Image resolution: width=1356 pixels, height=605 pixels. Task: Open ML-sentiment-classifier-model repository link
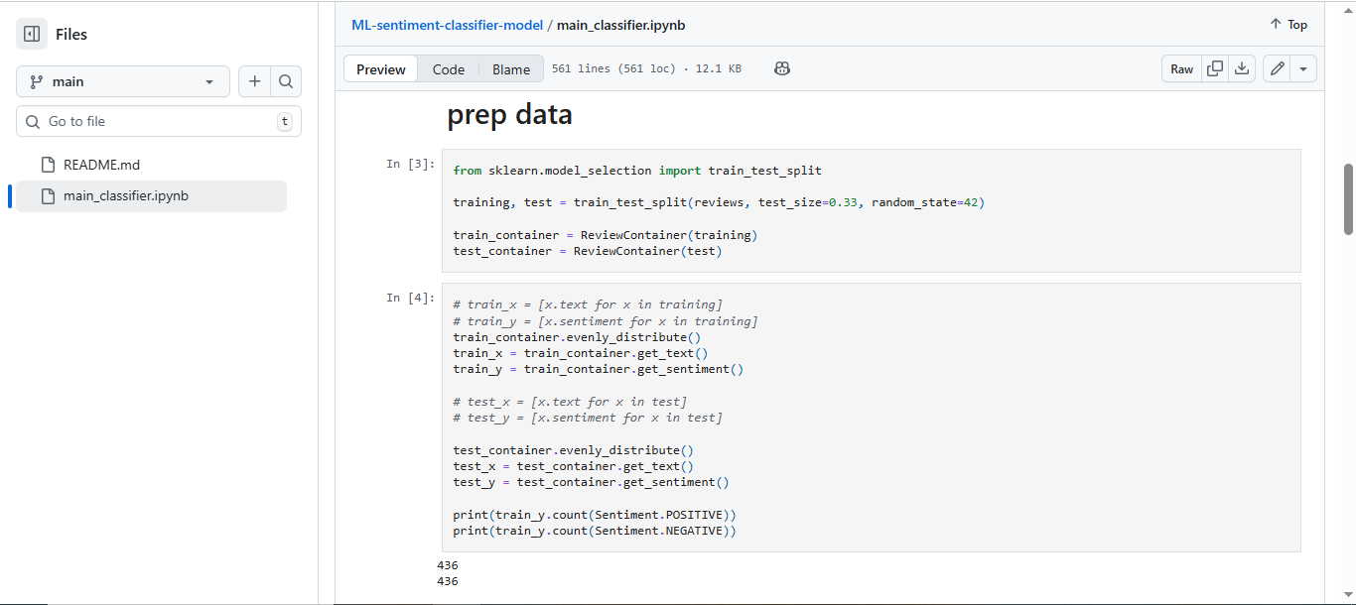[447, 25]
